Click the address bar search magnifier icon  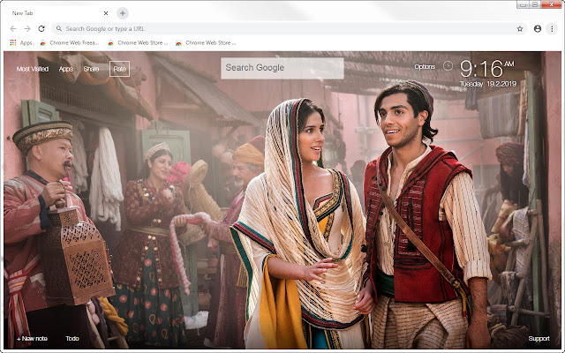click(59, 28)
